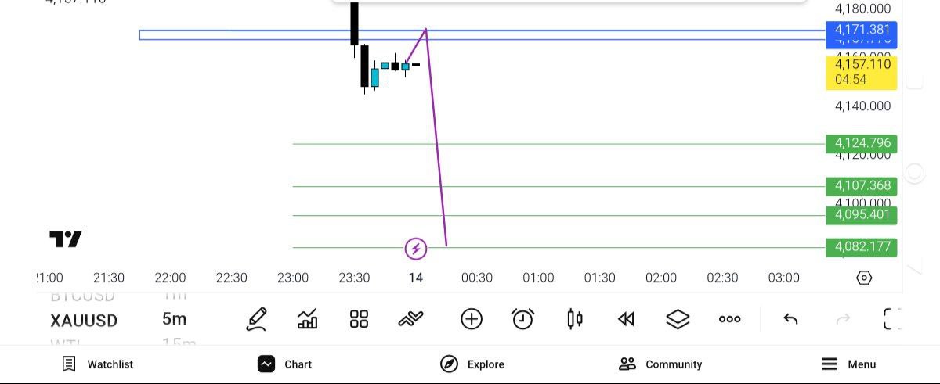Viewport: 940px width, 384px height.
Task: Undo last action with the arrow
Action: point(790,319)
